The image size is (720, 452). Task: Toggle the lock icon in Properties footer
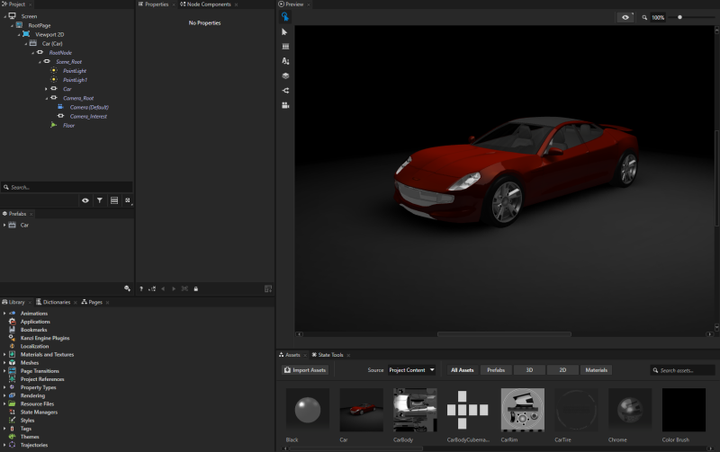[195, 288]
